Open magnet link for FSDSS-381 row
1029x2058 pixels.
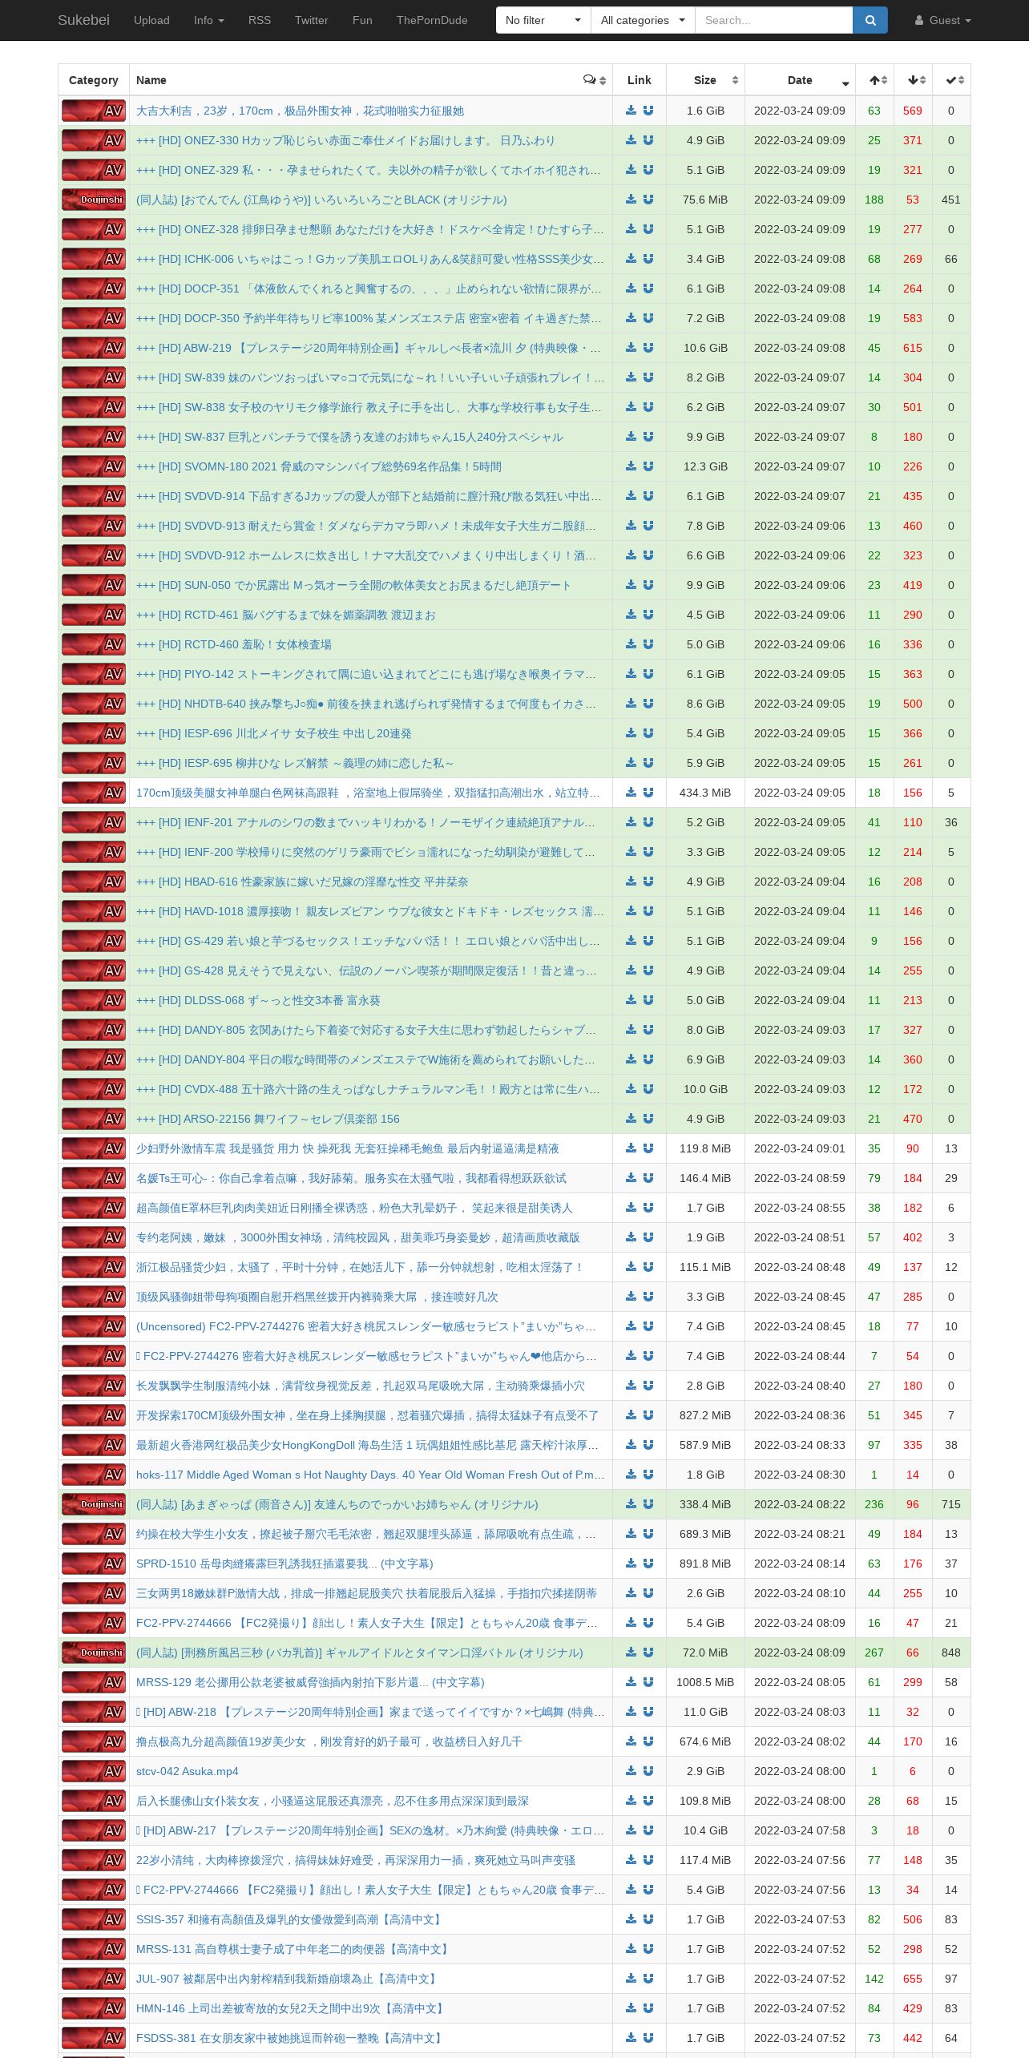point(648,2038)
